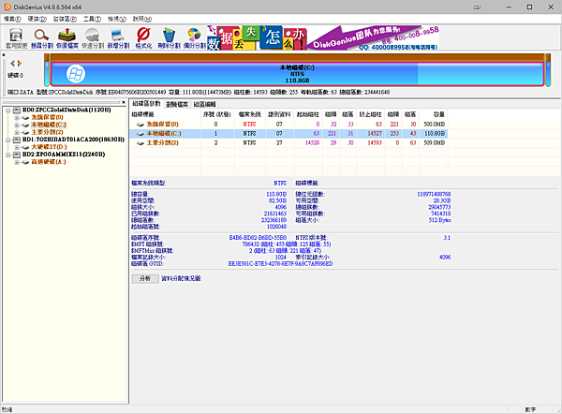Click the Search Partition magnifier icon
Image resolution: width=562 pixels, height=414 pixels.
(41, 37)
